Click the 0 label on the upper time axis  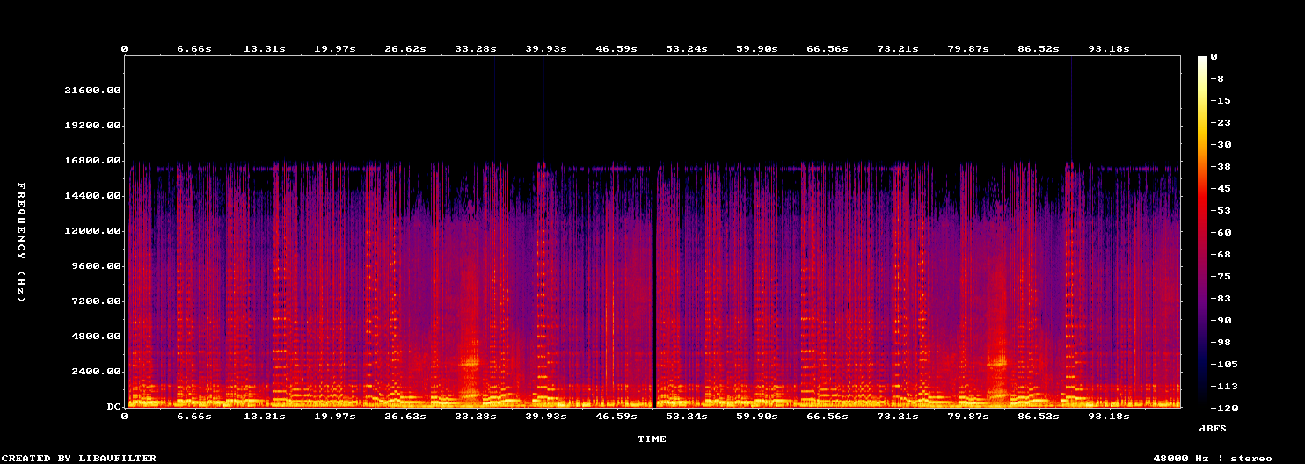(124, 48)
